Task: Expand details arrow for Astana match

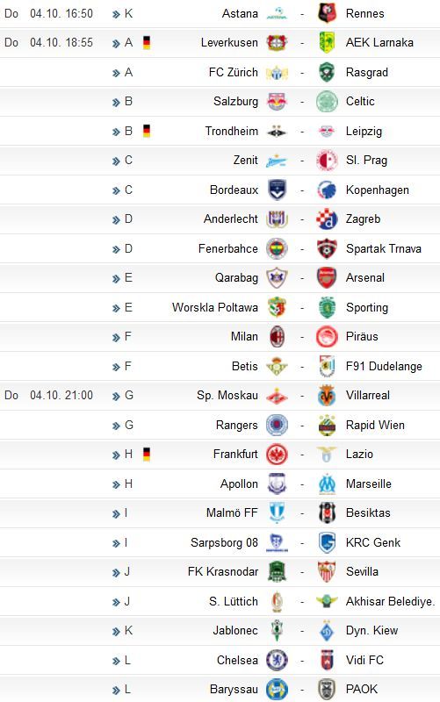Action: pyautogui.click(x=117, y=14)
